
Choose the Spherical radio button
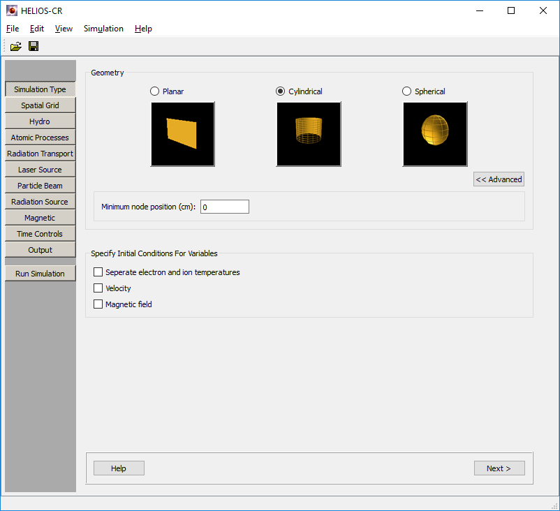pos(407,91)
